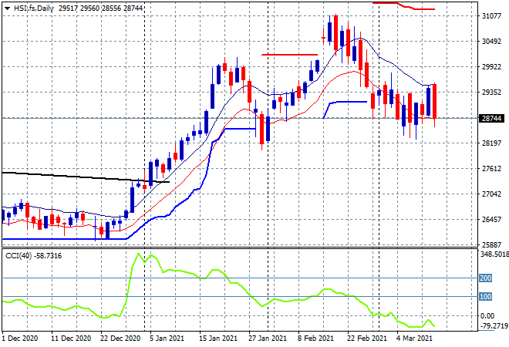The width and height of the screenshot is (509, 347).
Task: Click the 22 Dec 2020 date label
Action: (120, 339)
